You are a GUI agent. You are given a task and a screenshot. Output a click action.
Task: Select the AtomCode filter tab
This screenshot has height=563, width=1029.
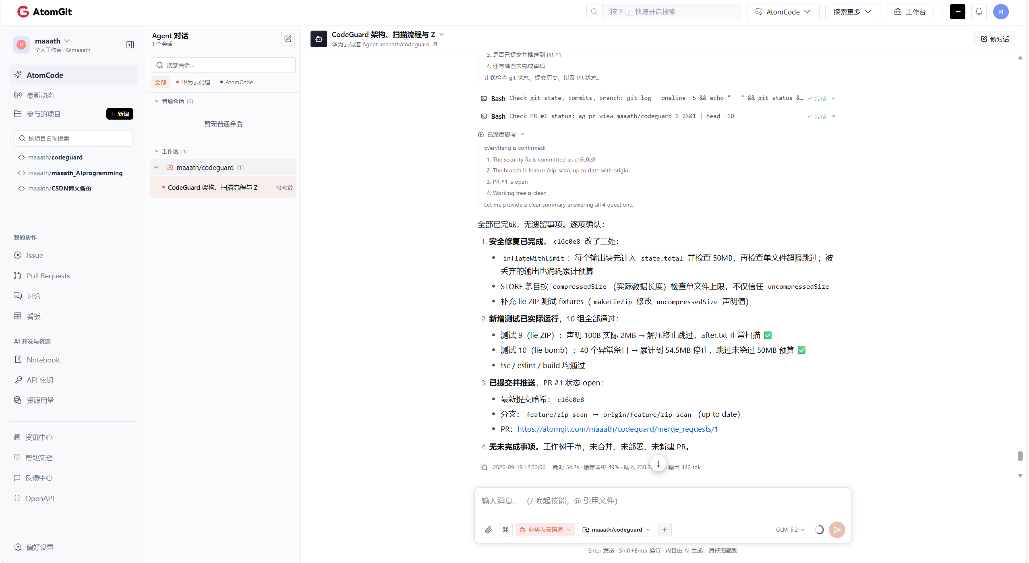[236, 82]
